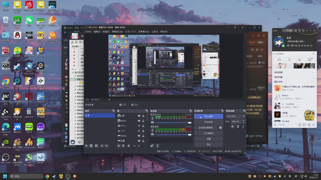Mute the Mic/Aux speaker icon

point(152,122)
